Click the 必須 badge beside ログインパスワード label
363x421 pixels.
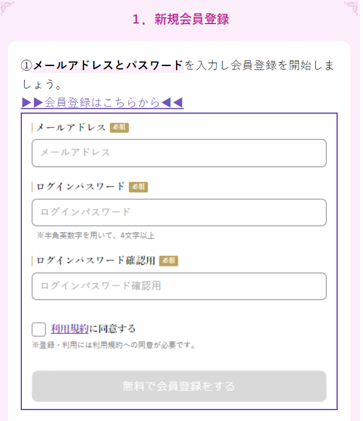(x=138, y=187)
